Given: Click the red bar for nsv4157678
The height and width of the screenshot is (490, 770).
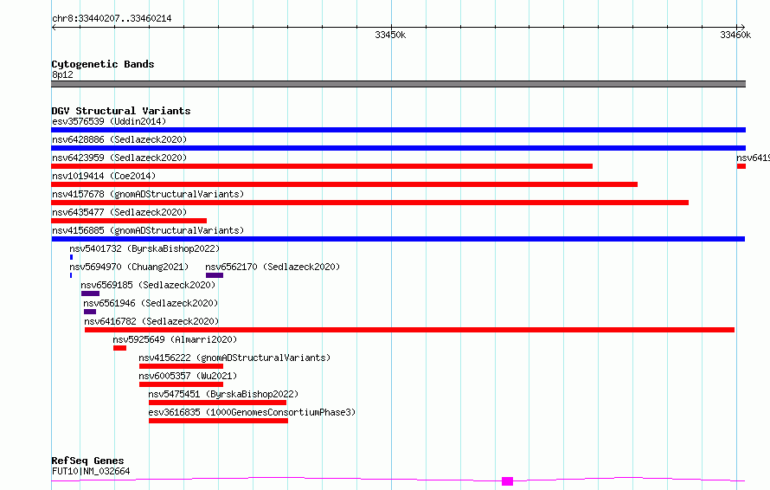Looking at the screenshot, I should [x=369, y=203].
